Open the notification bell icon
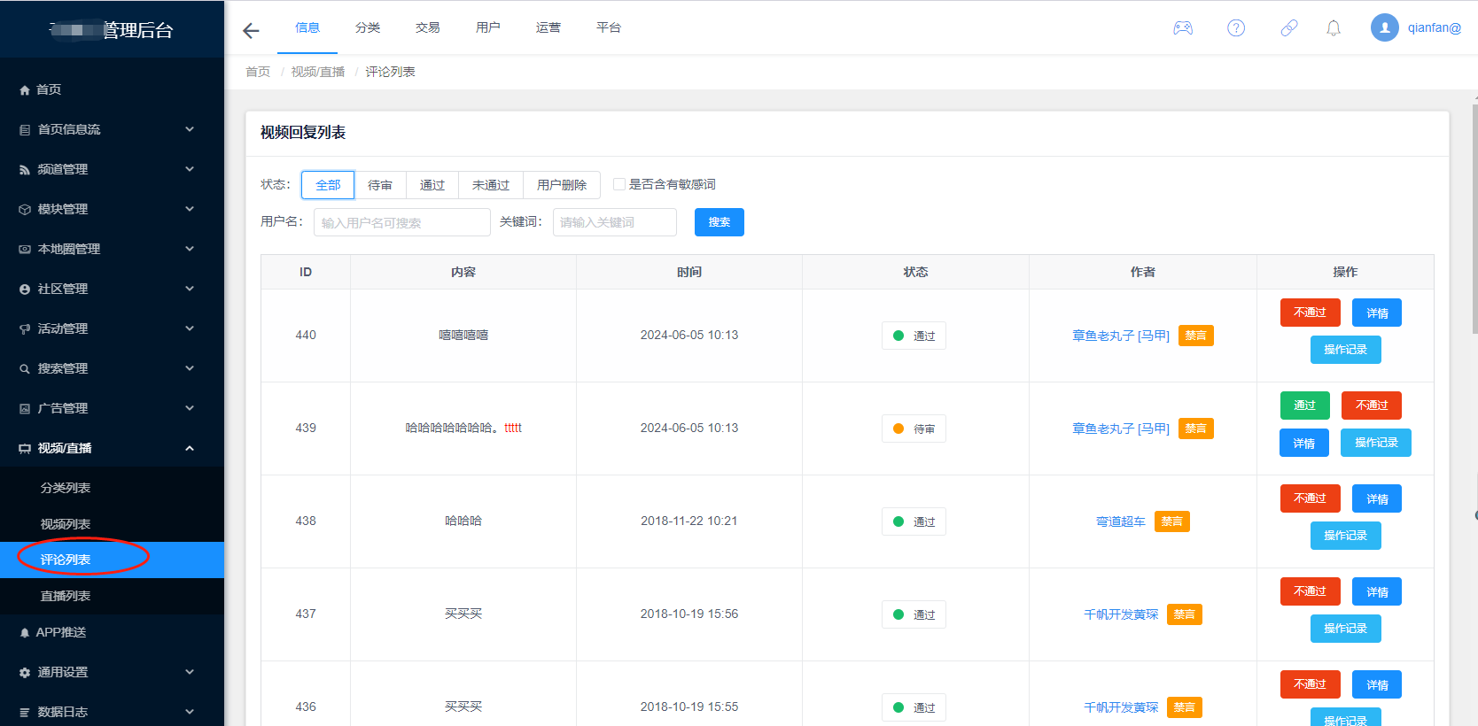The height and width of the screenshot is (726, 1478). pos(1334,28)
